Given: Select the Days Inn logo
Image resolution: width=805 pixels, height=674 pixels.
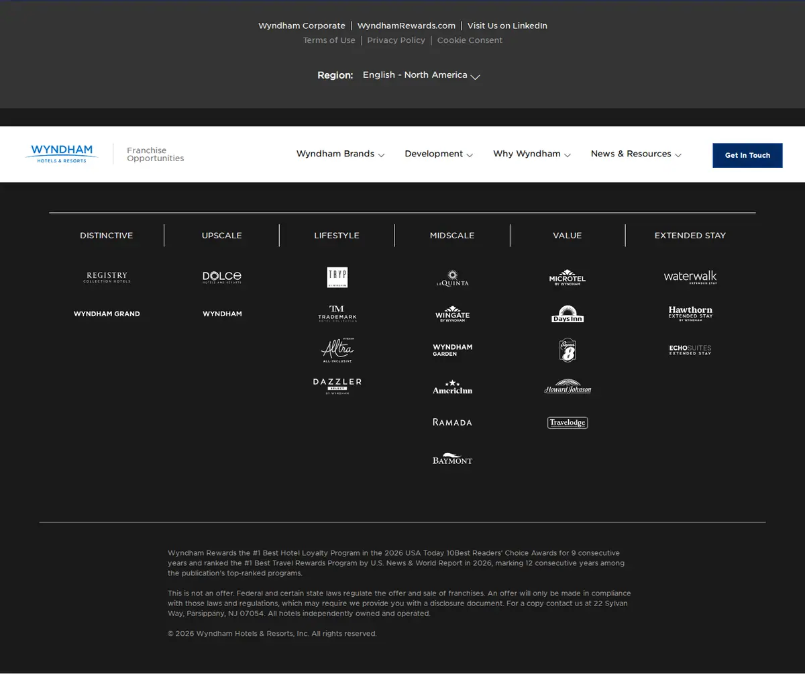Looking at the screenshot, I should tap(568, 314).
